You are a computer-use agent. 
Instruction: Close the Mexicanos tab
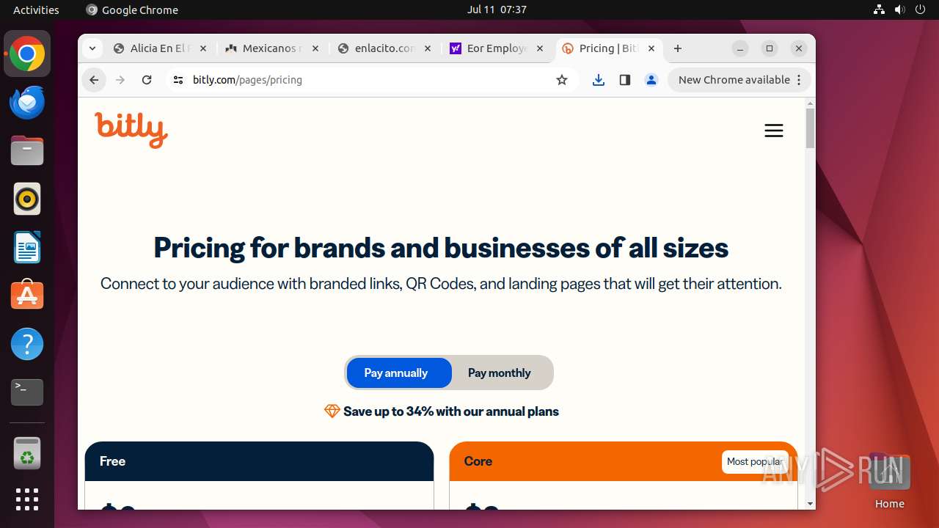pos(315,48)
